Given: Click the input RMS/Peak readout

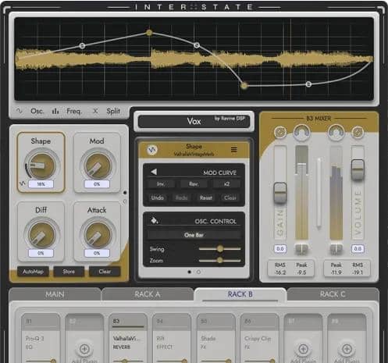Looking at the screenshot, I should click(x=290, y=269).
